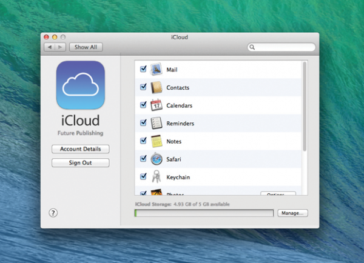Click the "Future Publishing" account name
Image resolution: width=364 pixels, height=263 pixels.
[x=80, y=133]
